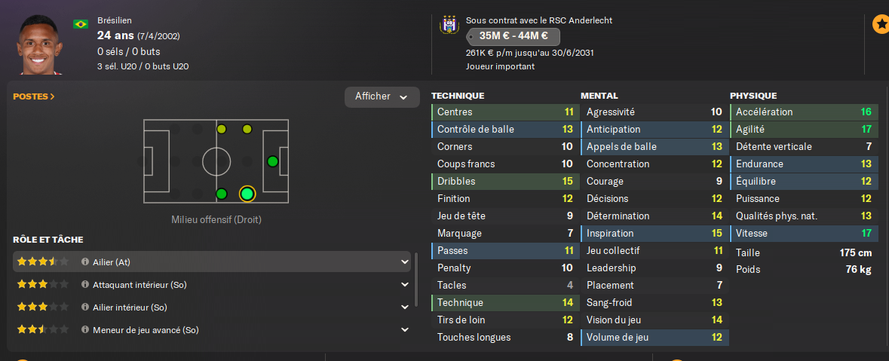
Task: Select the yellow left attacking midfielder dot
Action: coord(247,129)
